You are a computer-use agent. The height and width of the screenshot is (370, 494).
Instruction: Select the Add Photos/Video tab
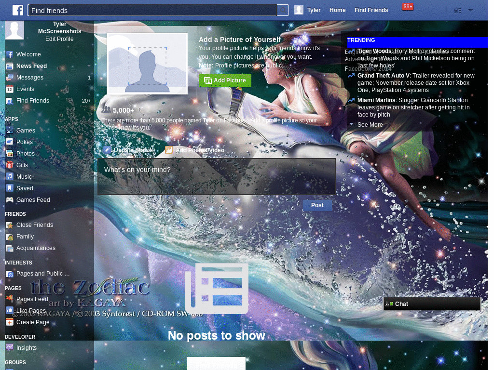[195, 150]
